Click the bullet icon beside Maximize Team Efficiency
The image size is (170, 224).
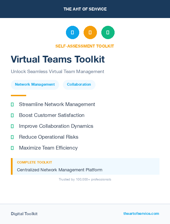12,148
